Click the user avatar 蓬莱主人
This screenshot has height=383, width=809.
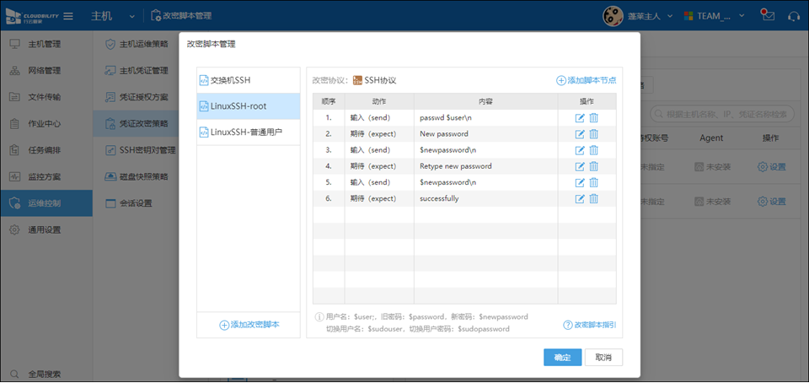pyautogui.click(x=613, y=16)
